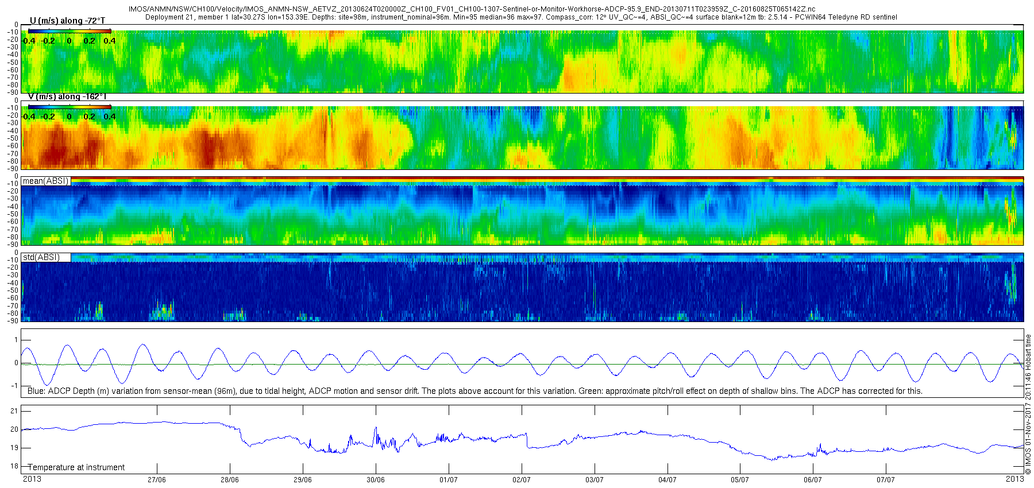Click the 'U (m/s) along -72°T' panel title
1034x488 pixels.
67,21
